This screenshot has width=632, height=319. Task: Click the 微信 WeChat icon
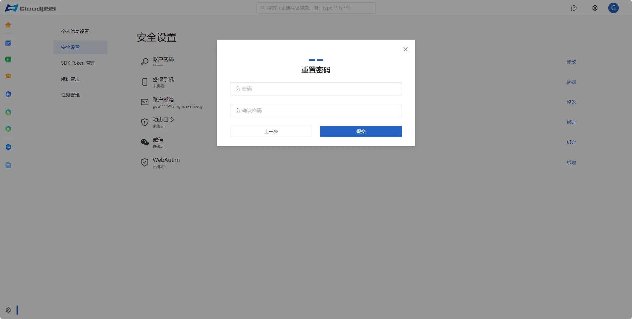click(145, 142)
